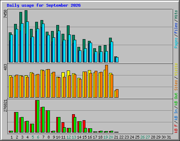Image resolution: width=180 pixels, height=141 pixels.
Task: Click the "Visits" legend label
Action: [x=176, y=69]
